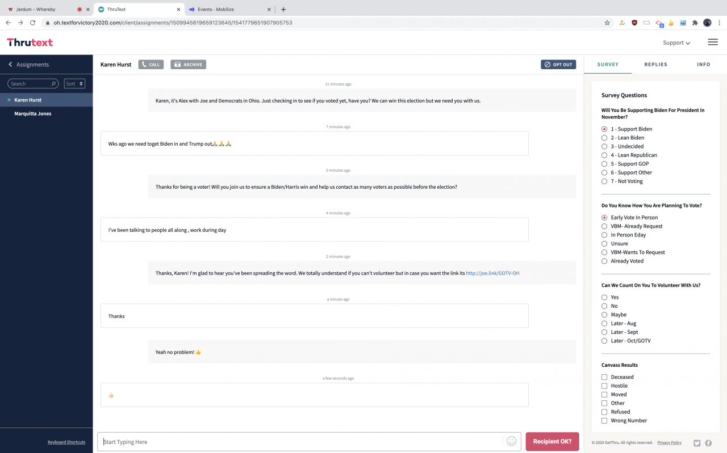Open the joe.link/GOTV-OH link
The image size is (727, 453).
pos(492,273)
